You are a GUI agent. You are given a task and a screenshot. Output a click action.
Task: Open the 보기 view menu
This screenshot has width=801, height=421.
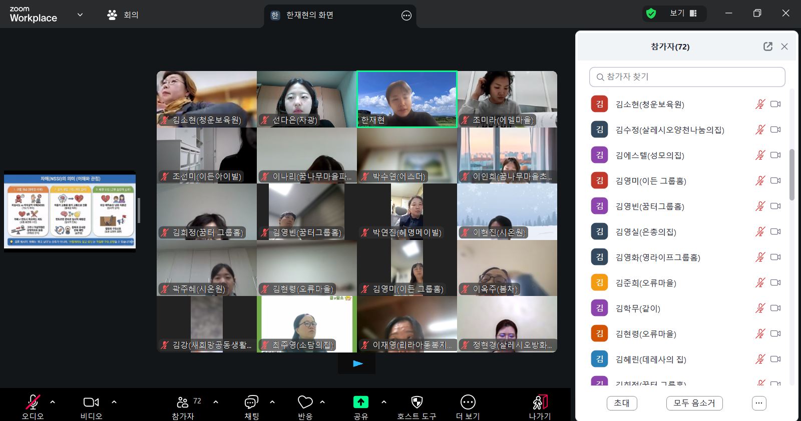click(x=683, y=13)
